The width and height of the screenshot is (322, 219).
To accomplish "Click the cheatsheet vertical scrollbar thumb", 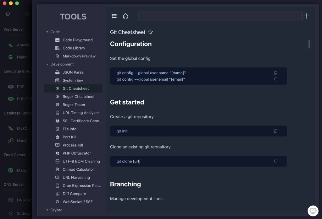I will pos(309,44).
